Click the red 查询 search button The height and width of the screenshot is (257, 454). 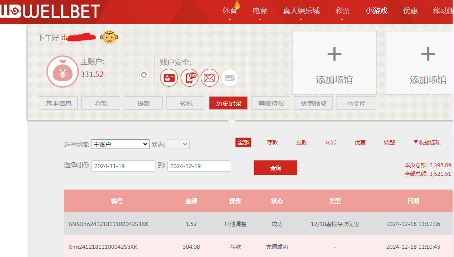click(275, 168)
